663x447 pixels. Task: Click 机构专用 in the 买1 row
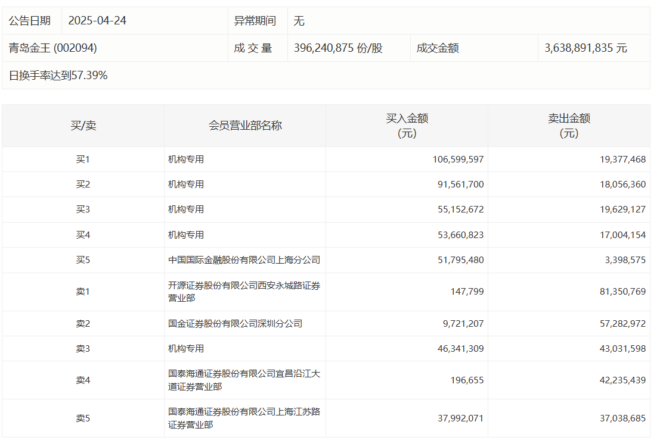point(186,160)
